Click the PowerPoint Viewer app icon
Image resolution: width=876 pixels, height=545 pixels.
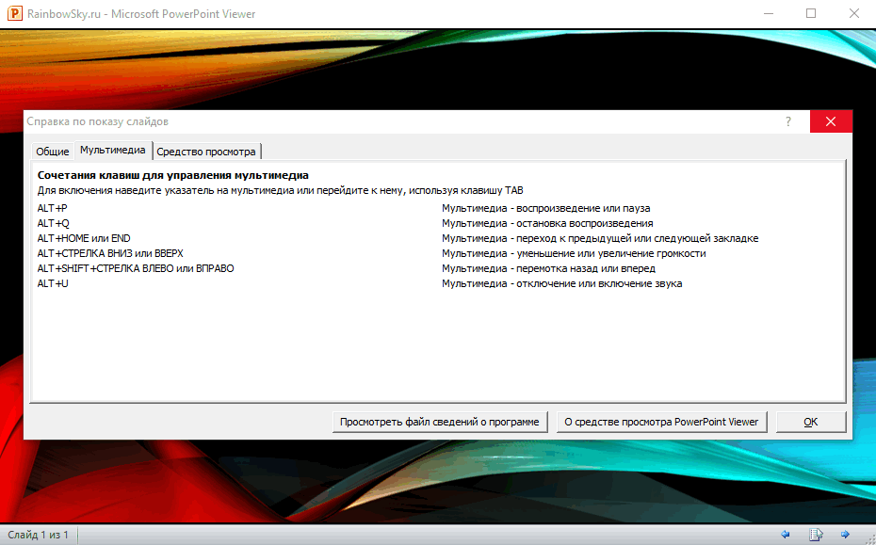click(x=14, y=13)
